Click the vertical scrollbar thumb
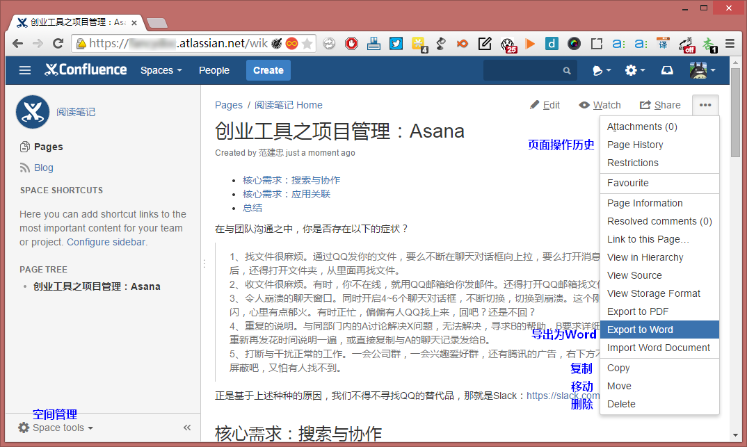Viewport: 747px width, 447px height. click(x=735, y=113)
